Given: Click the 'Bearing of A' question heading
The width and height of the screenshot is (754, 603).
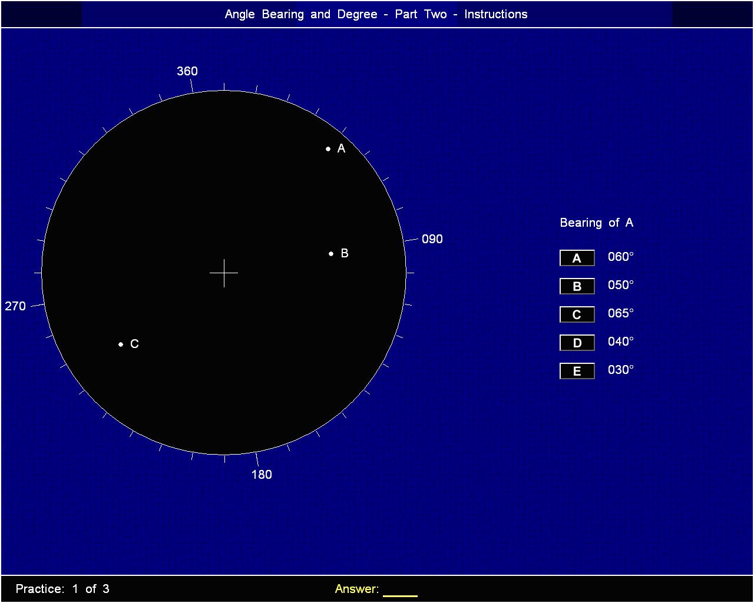Looking at the screenshot, I should click(596, 223).
